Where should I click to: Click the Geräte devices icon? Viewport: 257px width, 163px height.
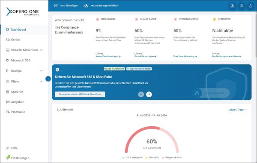click(8, 40)
